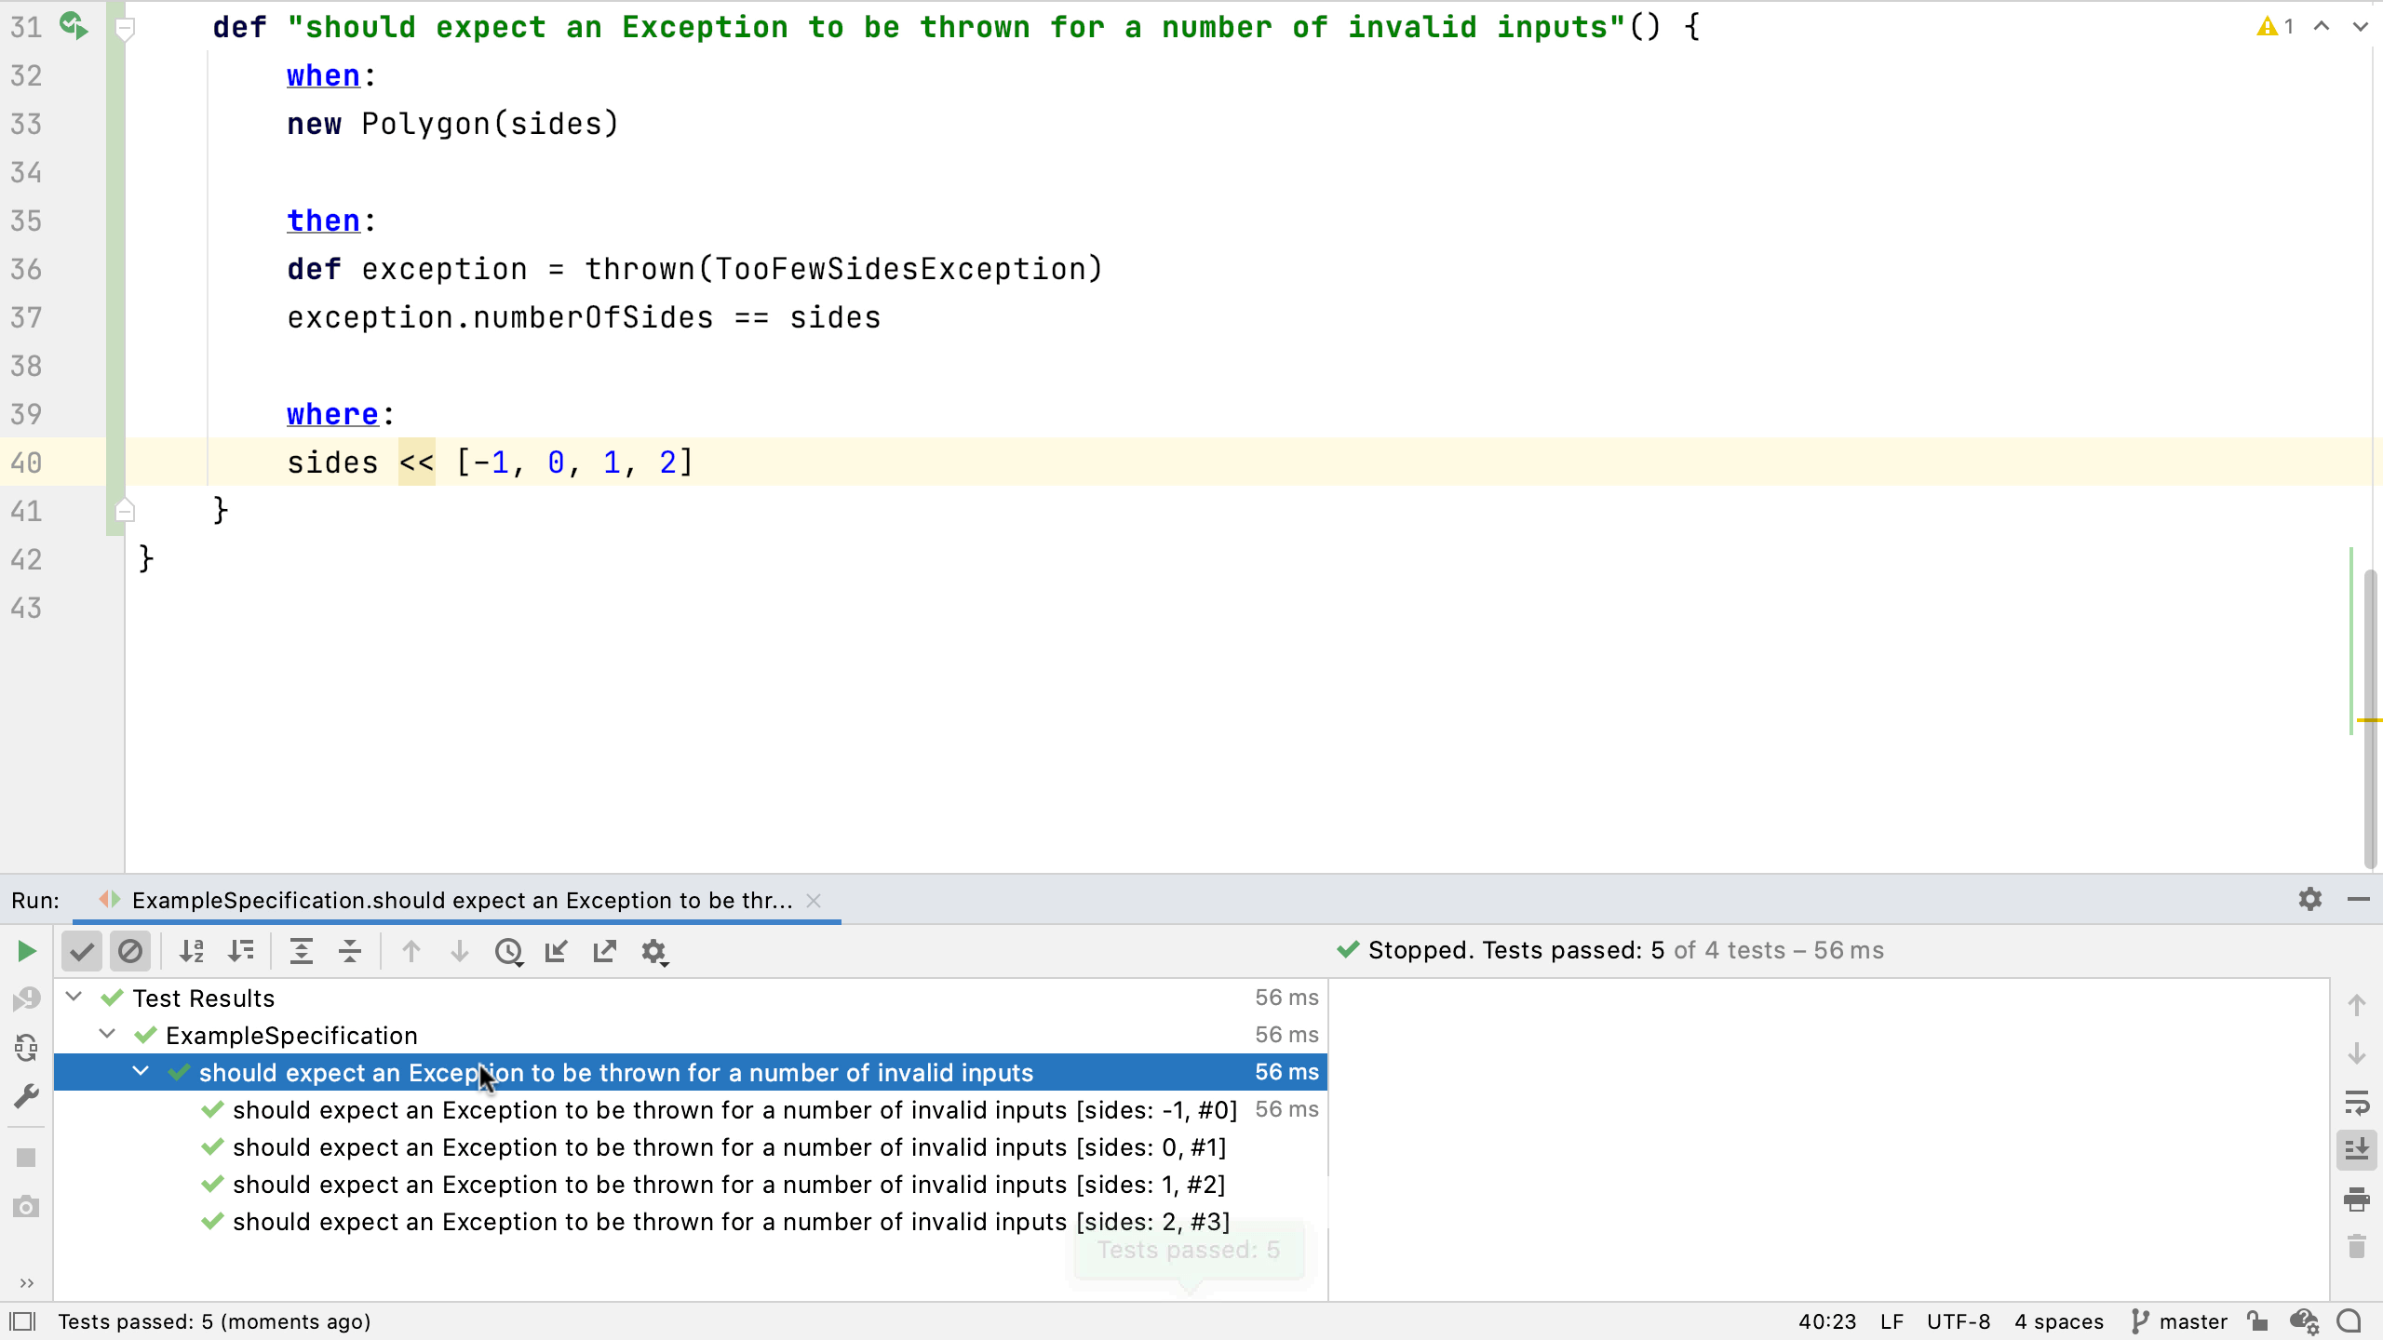Open test runner settings gear dropdown
This screenshot has width=2383, height=1340.
tap(654, 951)
